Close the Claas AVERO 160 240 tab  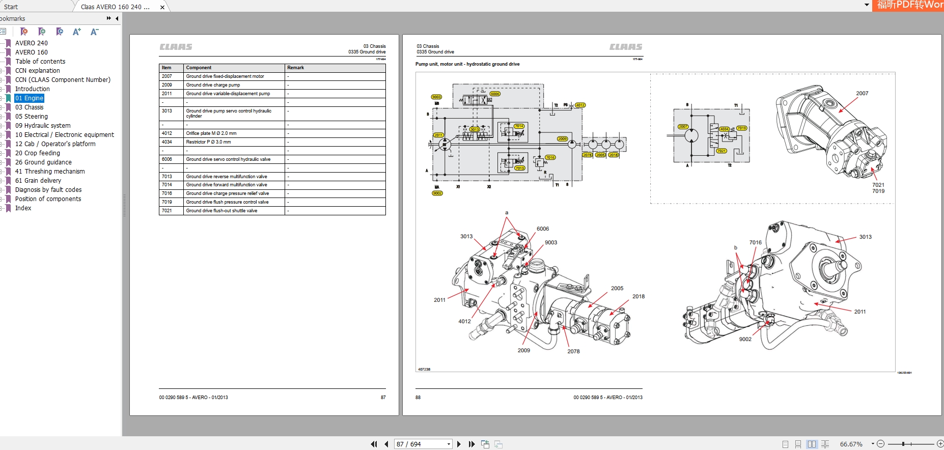coord(162,7)
